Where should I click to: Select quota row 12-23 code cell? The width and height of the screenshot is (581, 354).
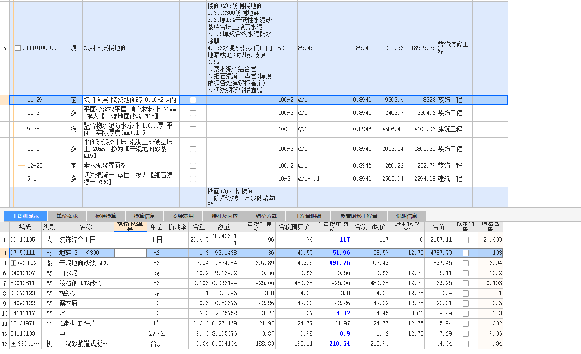36,166
